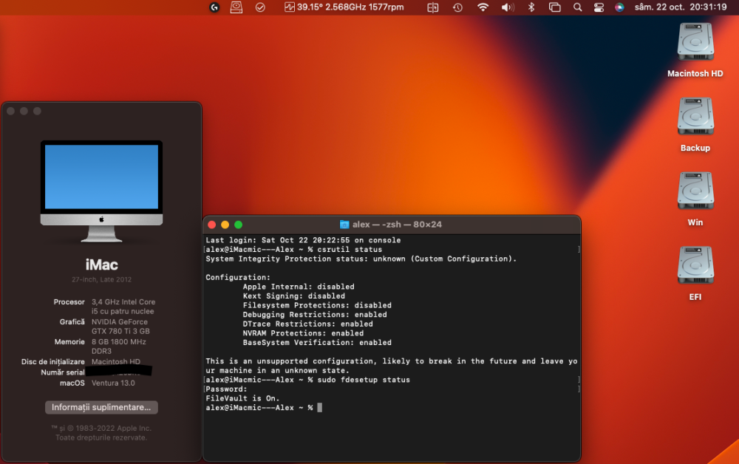Click 'Macintosh HD' startup disk value

pos(116,362)
